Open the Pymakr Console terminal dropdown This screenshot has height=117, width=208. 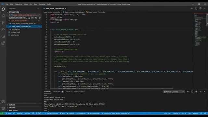pos(174,92)
